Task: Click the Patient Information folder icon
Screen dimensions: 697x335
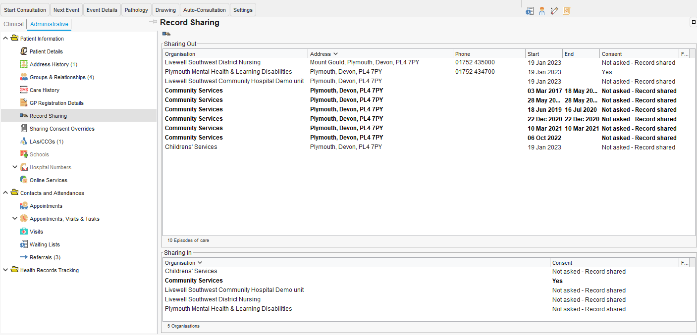Action: point(14,39)
